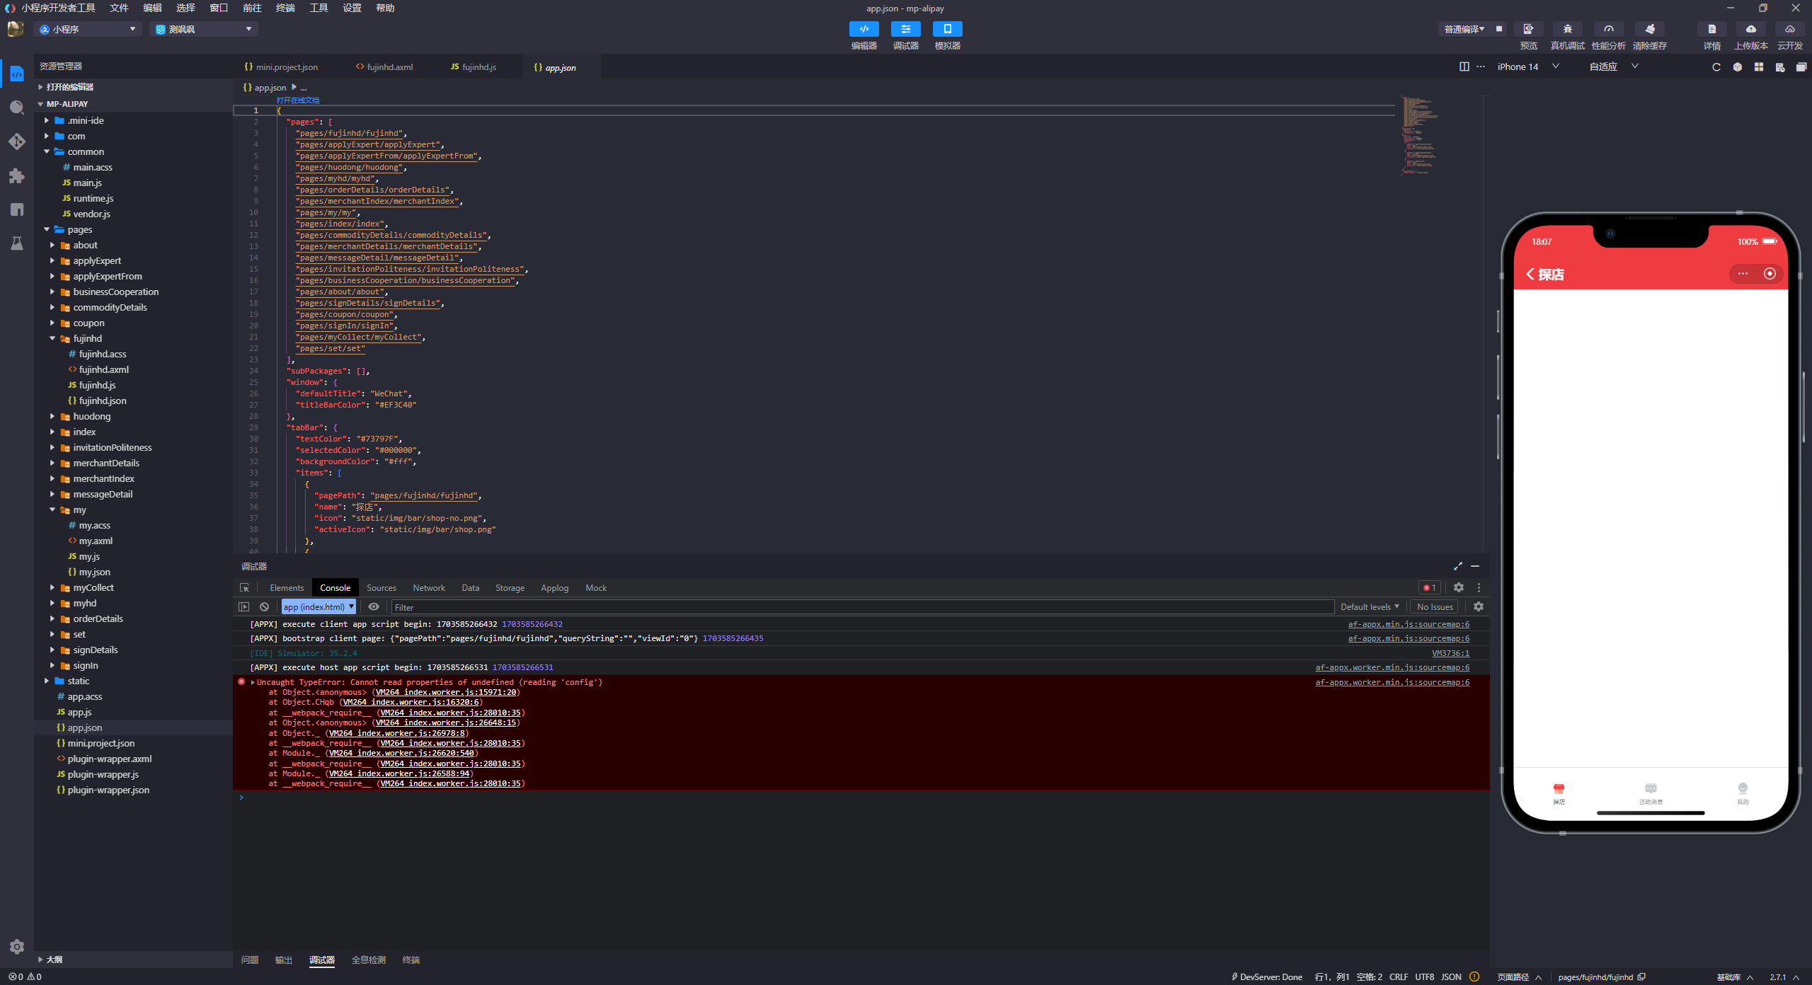Switch to the mini.project.json tab
The width and height of the screenshot is (1812, 985).
[282, 67]
